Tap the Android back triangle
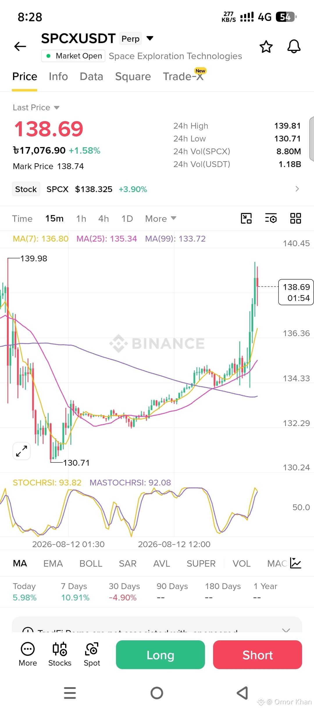314x709 pixels. pyautogui.click(x=242, y=693)
